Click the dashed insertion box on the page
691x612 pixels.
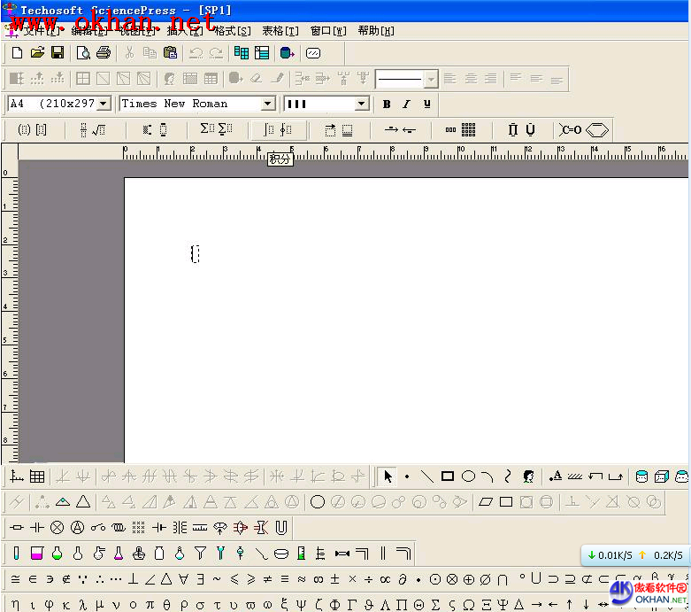pos(196,253)
